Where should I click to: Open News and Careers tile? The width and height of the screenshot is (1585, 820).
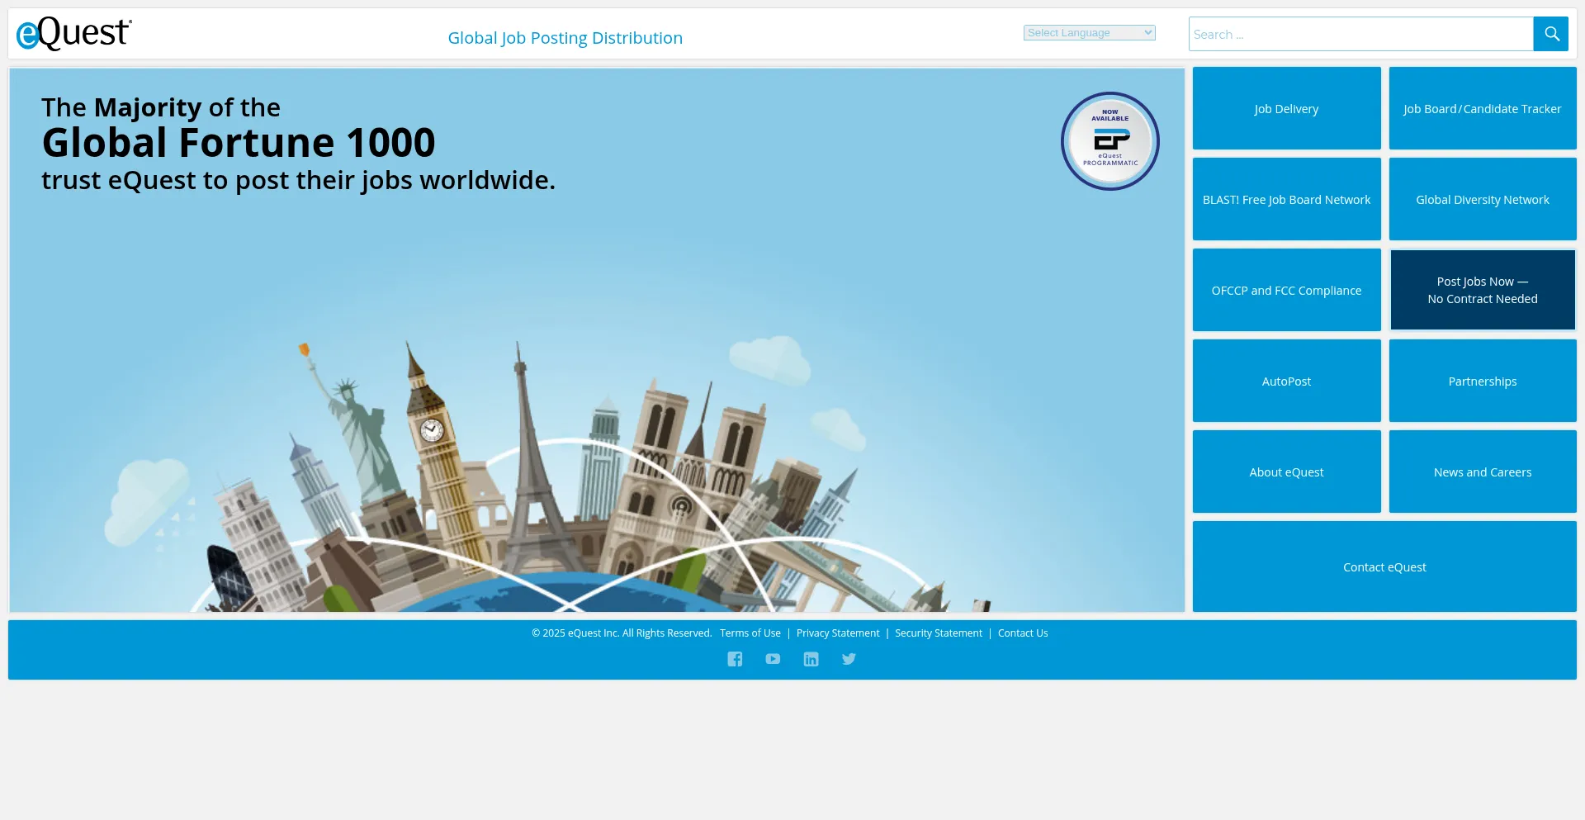click(x=1483, y=472)
